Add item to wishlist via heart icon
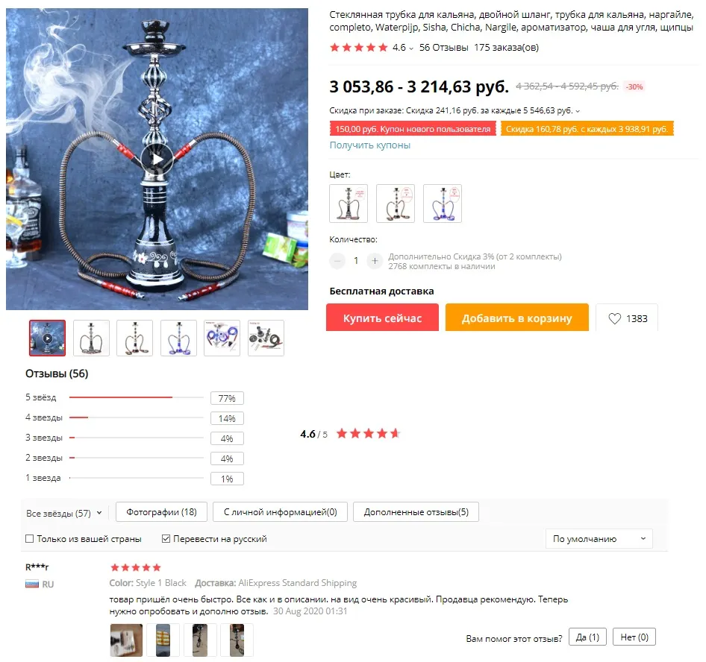Image resolution: width=706 pixels, height=662 pixels. click(614, 318)
